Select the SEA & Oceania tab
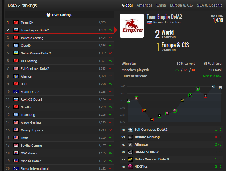This screenshot has height=171, width=226. point(209,5)
